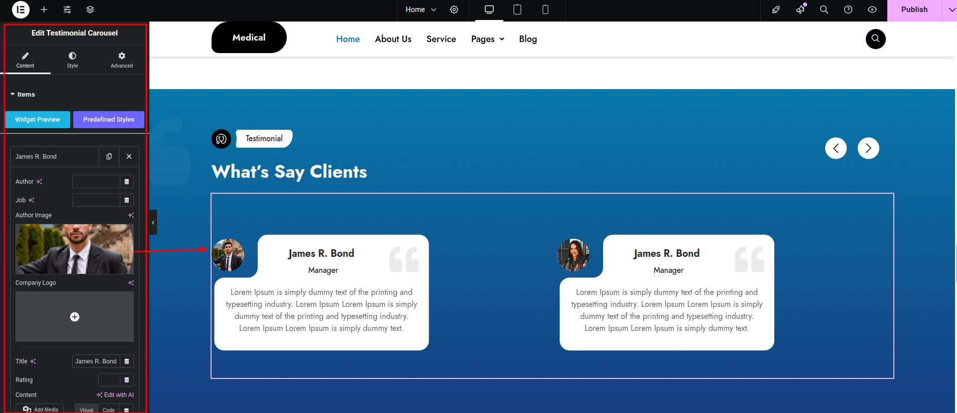Switch to the Style tab
This screenshot has height=413, width=957.
(72, 60)
